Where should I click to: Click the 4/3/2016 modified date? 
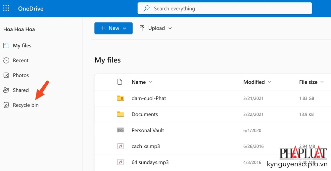coord(252,162)
